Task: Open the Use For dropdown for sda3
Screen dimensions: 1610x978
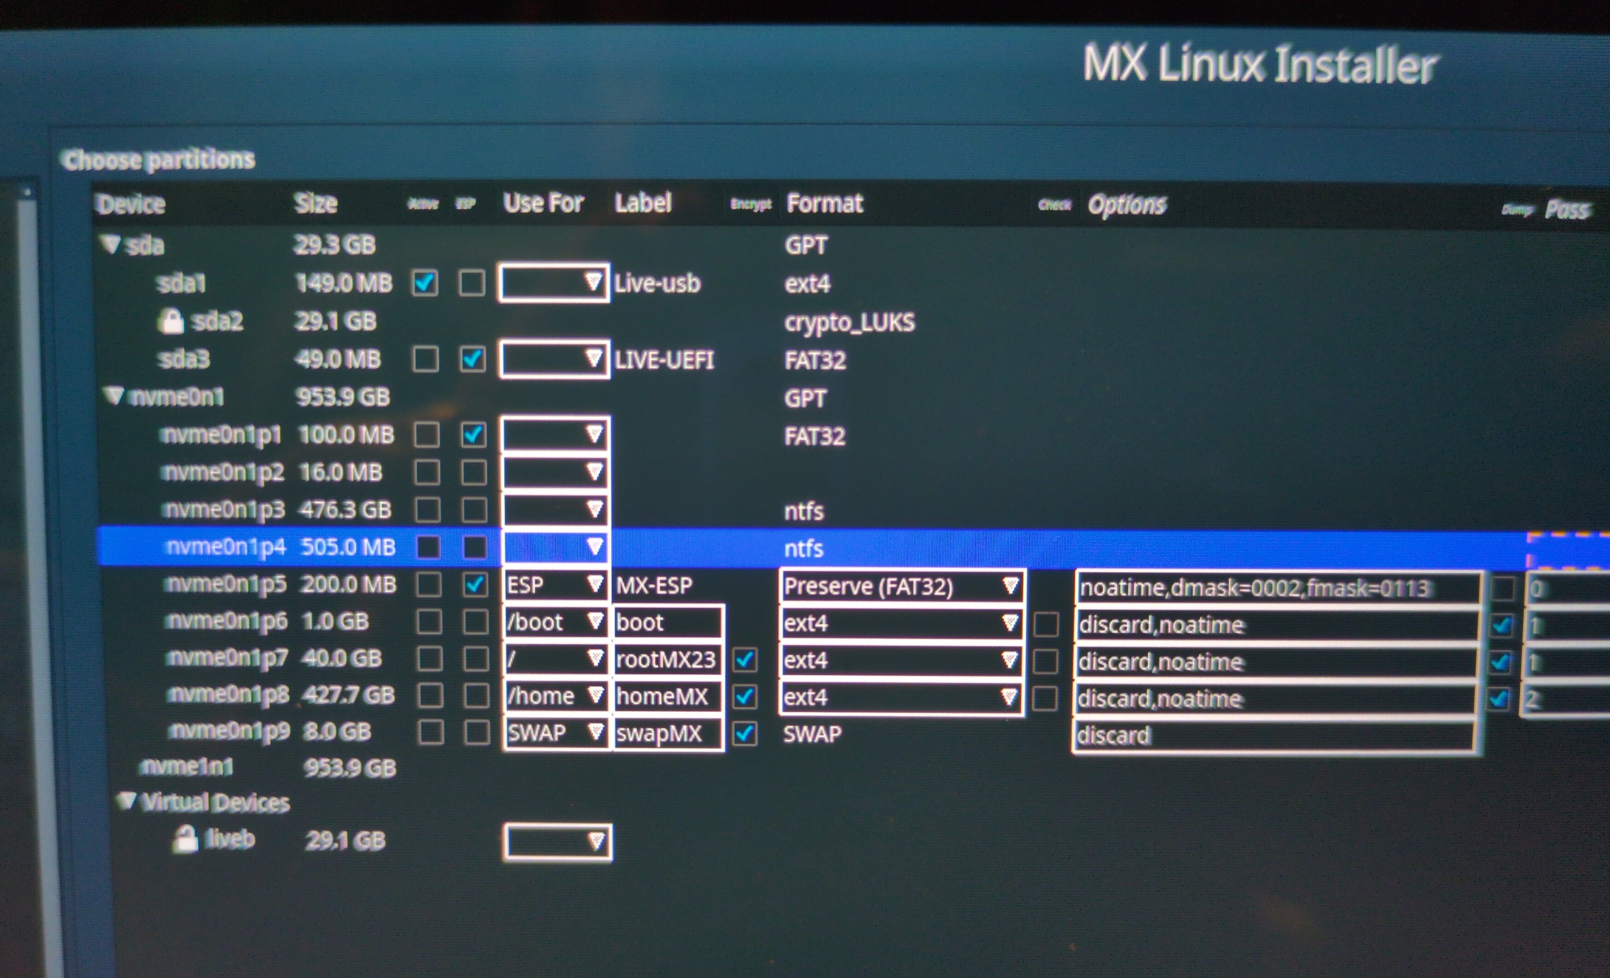Action: 555,359
